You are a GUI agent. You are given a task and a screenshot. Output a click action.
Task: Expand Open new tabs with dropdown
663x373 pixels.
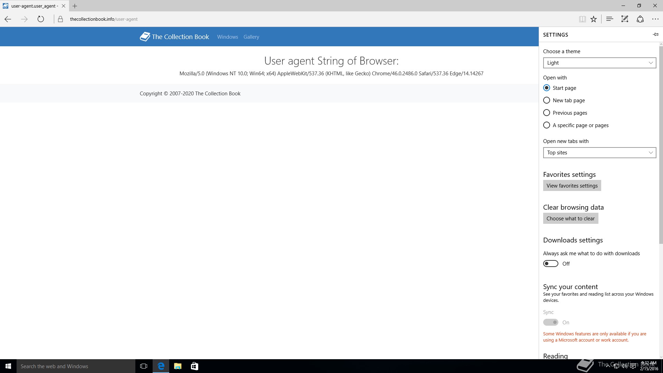coord(599,153)
